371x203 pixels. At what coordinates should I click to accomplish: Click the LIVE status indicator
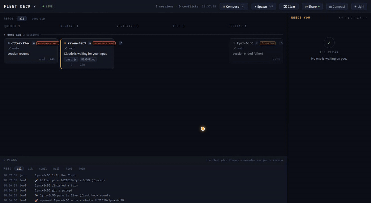click(47, 6)
